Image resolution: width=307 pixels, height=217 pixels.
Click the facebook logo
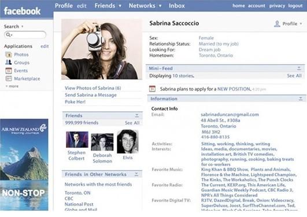(22, 11)
